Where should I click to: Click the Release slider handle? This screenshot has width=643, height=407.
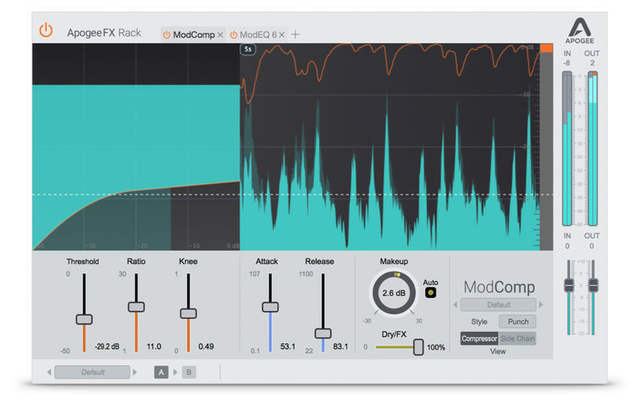[323, 333]
